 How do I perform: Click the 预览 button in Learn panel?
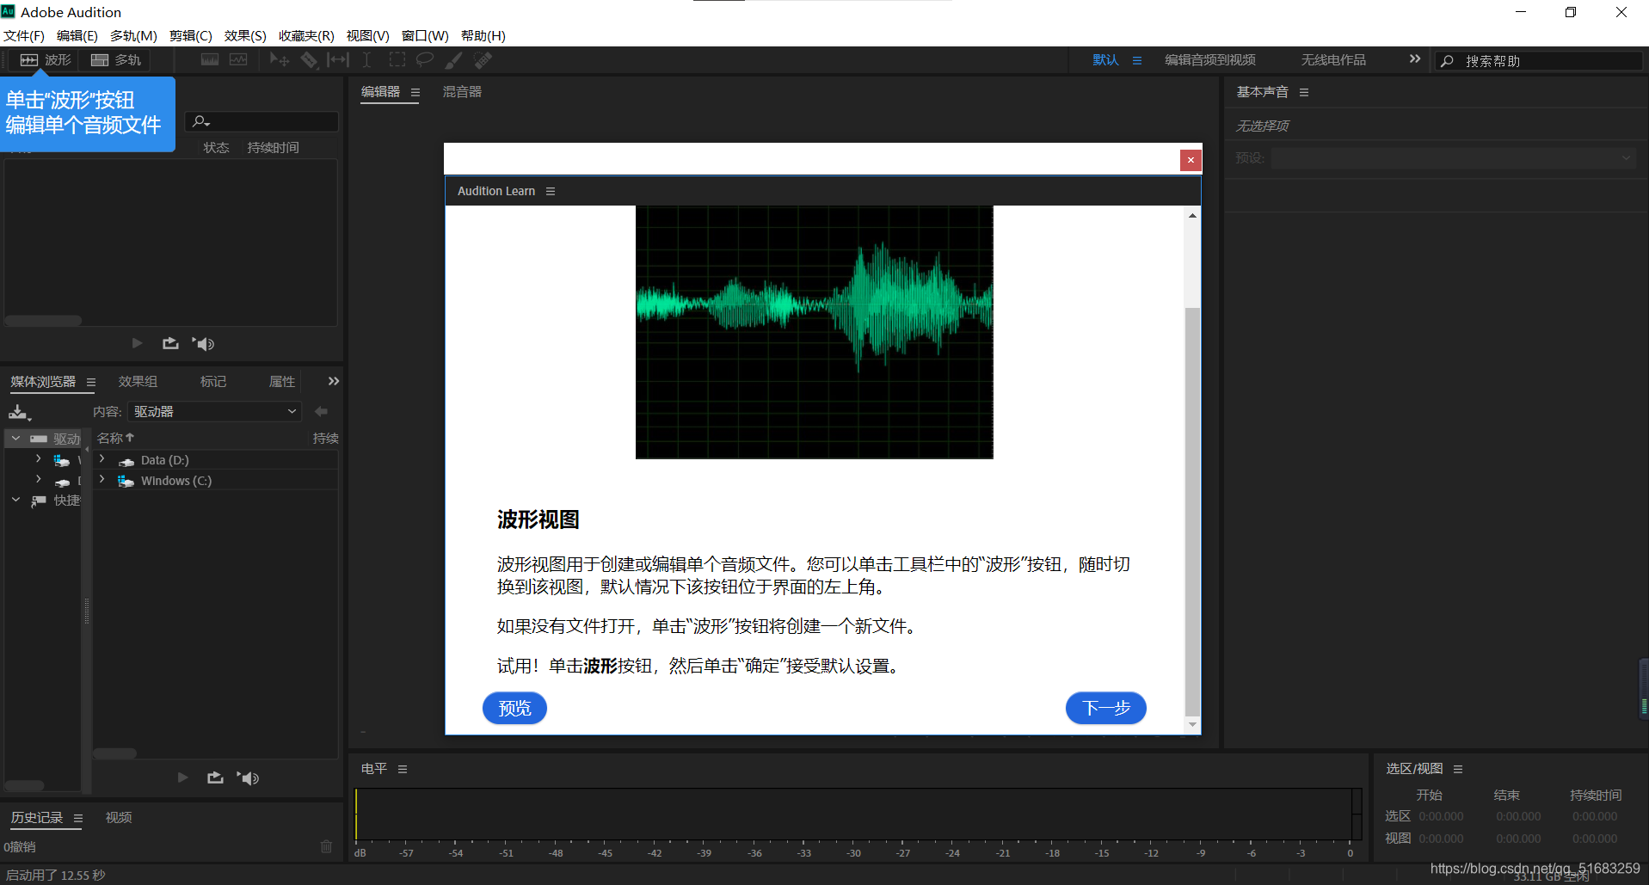coord(514,708)
